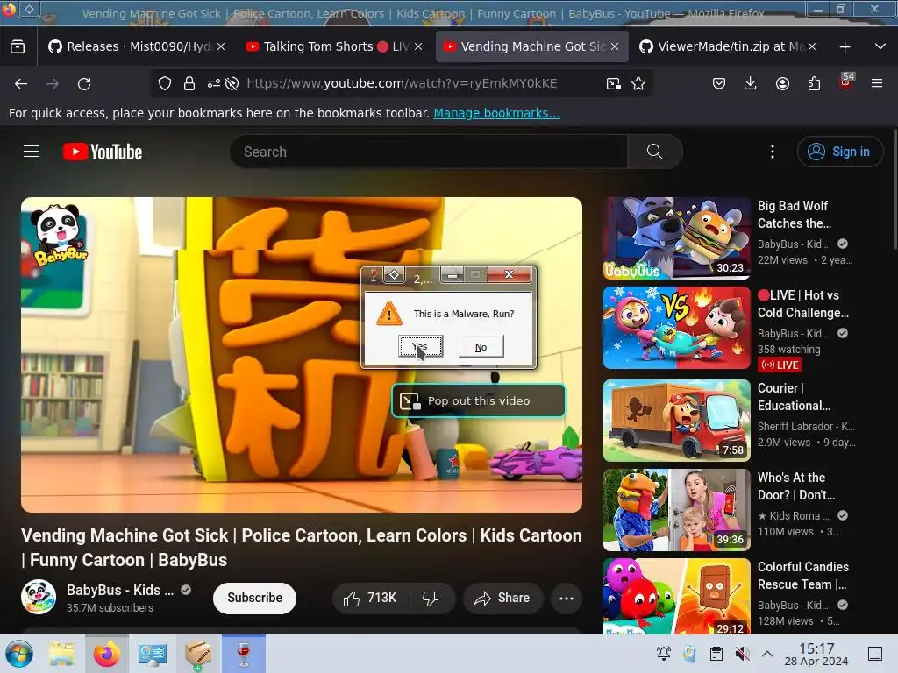The image size is (898, 673).
Task: Open the YouTube guide hamburger menu
Action: pyautogui.click(x=32, y=152)
